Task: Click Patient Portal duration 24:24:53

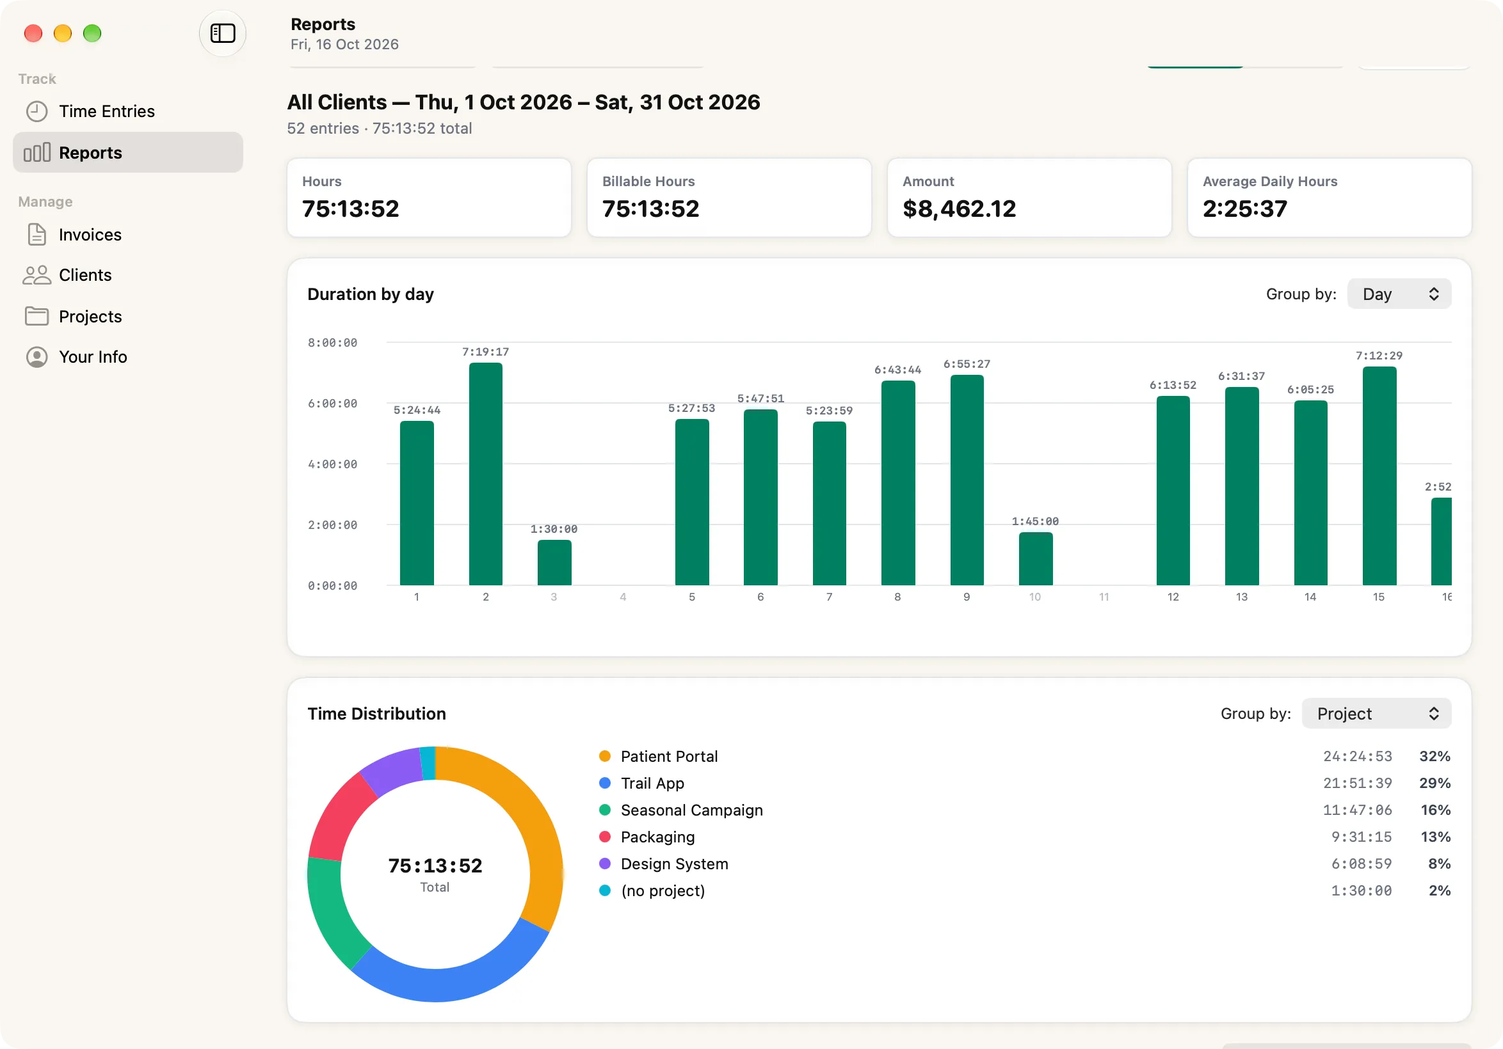Action: coord(1358,756)
